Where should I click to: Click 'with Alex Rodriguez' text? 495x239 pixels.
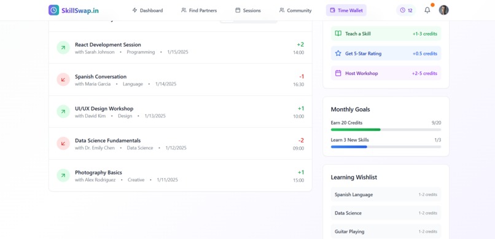pyautogui.click(x=95, y=179)
